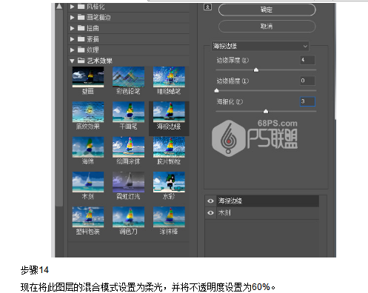Select the 壁画 filter thumbnail
The image size is (368, 293).
pos(88,77)
